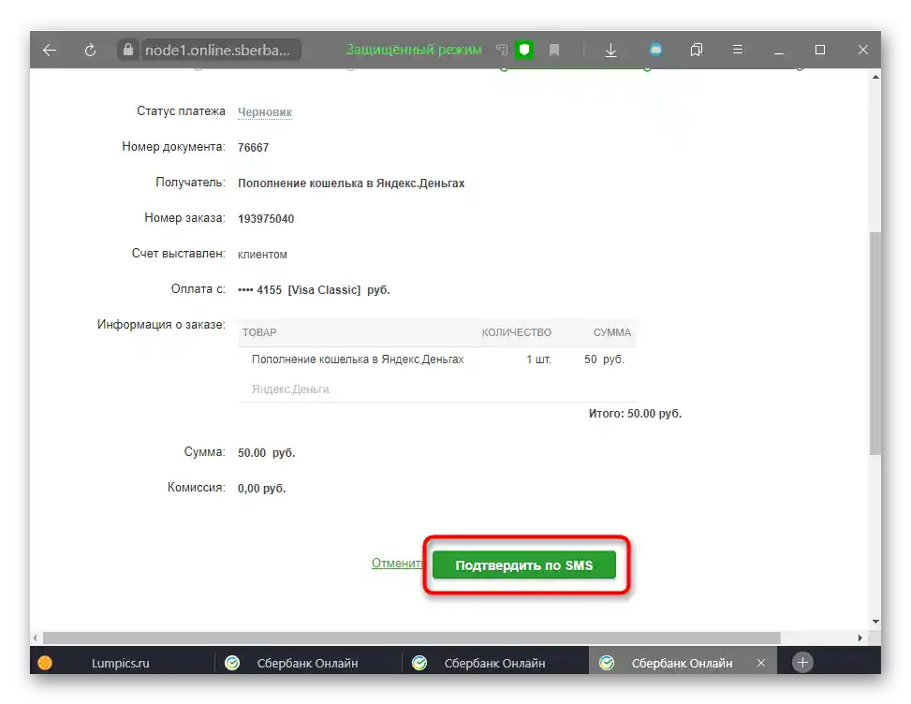Click the СУММА column header
The width and height of the screenshot is (911, 704).
point(611,332)
